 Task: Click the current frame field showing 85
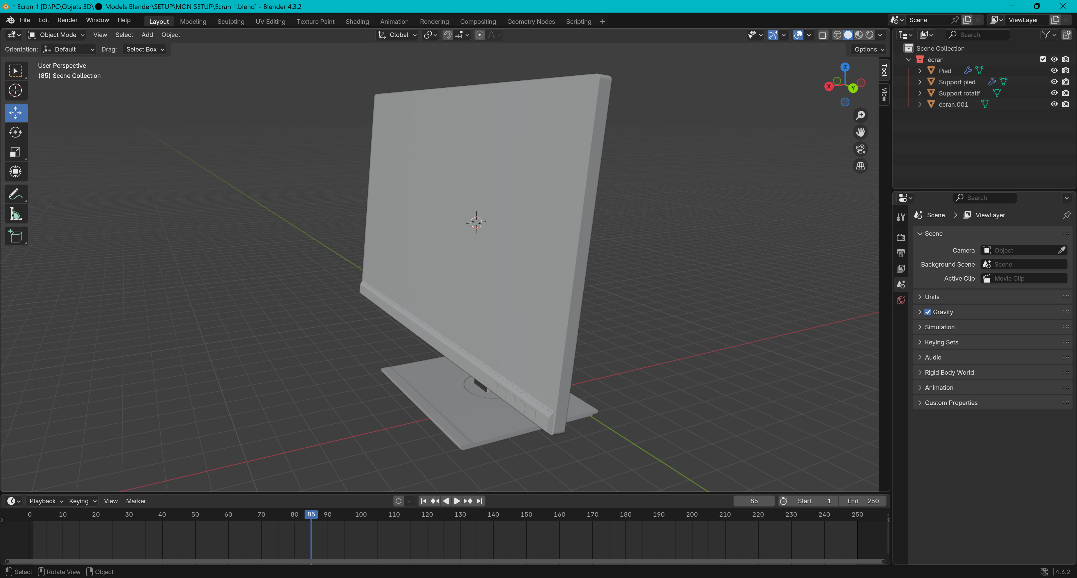tap(754, 501)
